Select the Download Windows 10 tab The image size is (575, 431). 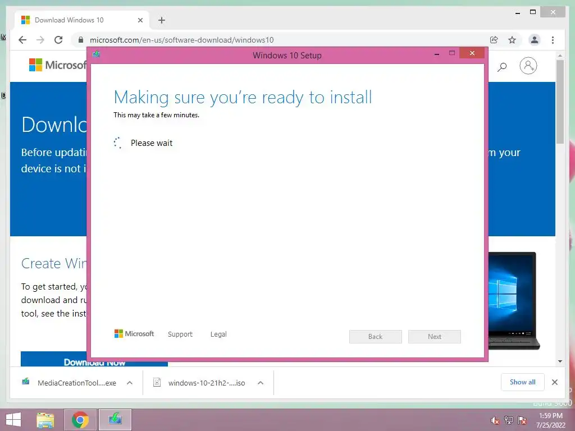(82, 20)
